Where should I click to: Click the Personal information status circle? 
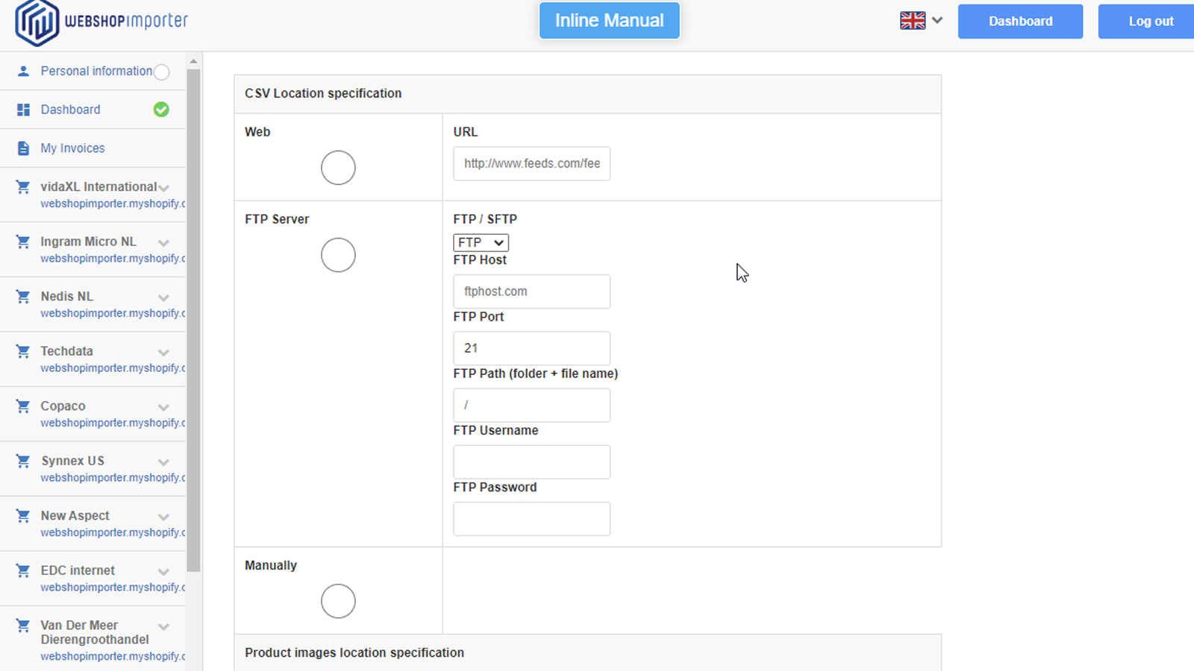click(x=161, y=72)
